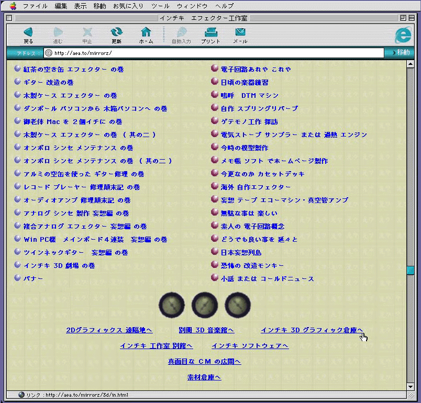Image resolution: width=421 pixels, height=403 pixels.
Task: Open Mail (メール) envelope icon
Action: pyautogui.click(x=240, y=32)
